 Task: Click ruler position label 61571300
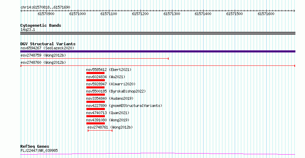coord(172,14)
